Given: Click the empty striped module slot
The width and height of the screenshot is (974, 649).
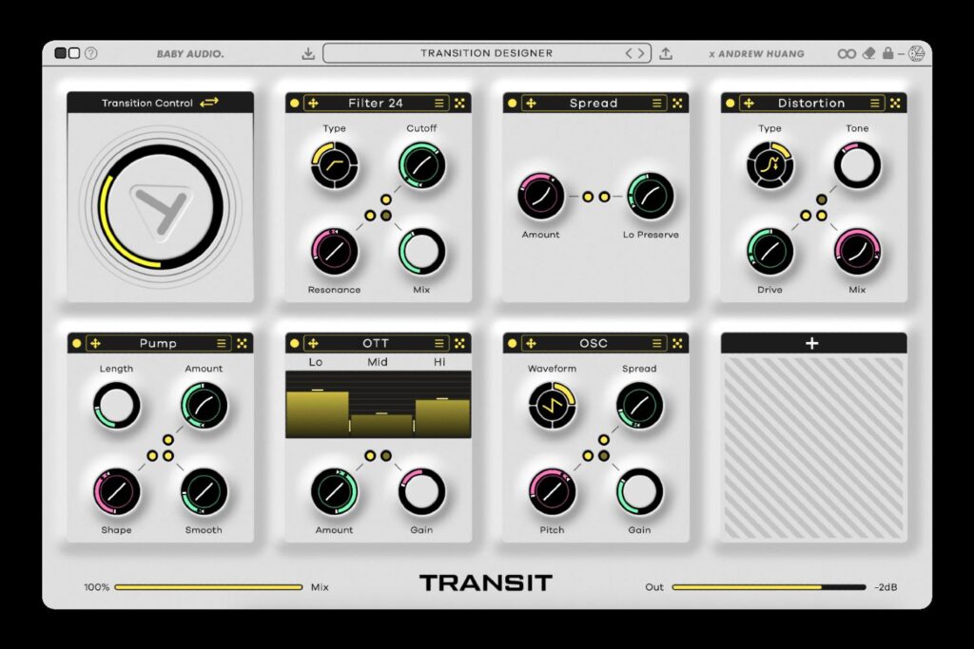Looking at the screenshot, I should click(814, 448).
